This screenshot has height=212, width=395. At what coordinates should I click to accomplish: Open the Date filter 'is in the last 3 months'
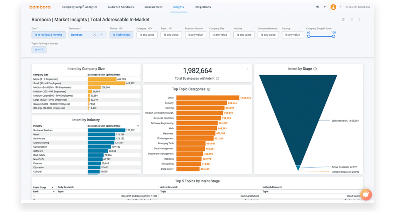point(48,35)
